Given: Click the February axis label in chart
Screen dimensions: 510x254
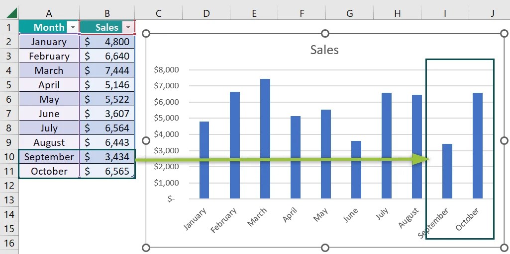Looking at the screenshot, I should [224, 221].
